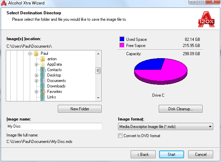The height and width of the screenshot is (162, 221).
Task: Cancel the wizard
Action: point(200,155)
